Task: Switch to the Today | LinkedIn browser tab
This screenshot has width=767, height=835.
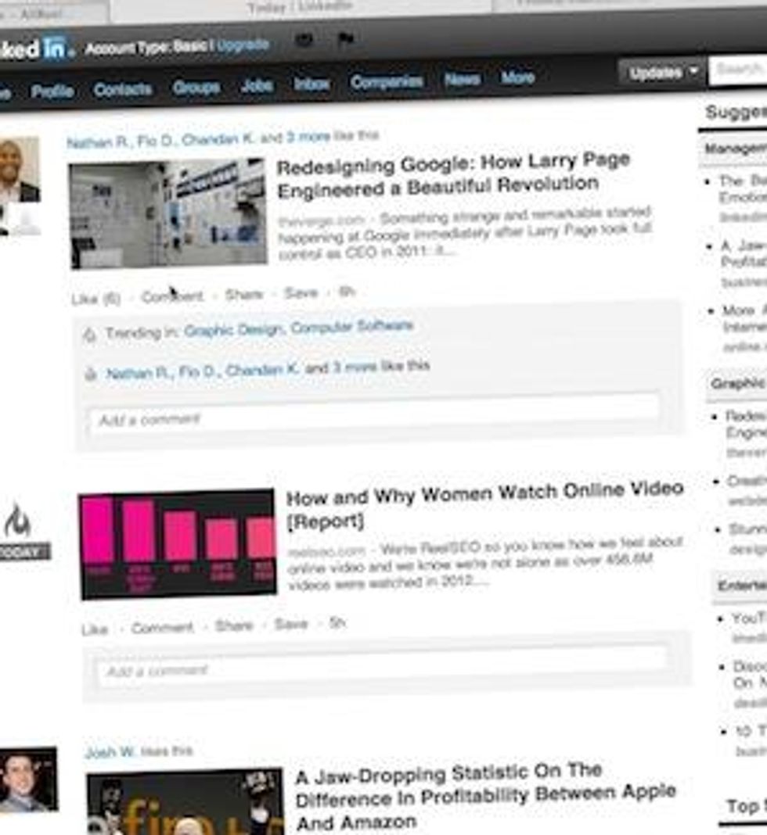Action: coord(300,8)
